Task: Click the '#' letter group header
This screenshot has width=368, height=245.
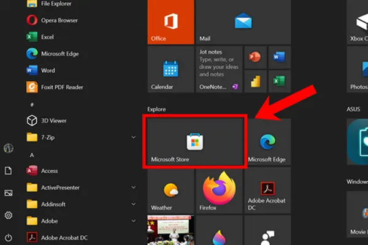Action: tap(32, 104)
